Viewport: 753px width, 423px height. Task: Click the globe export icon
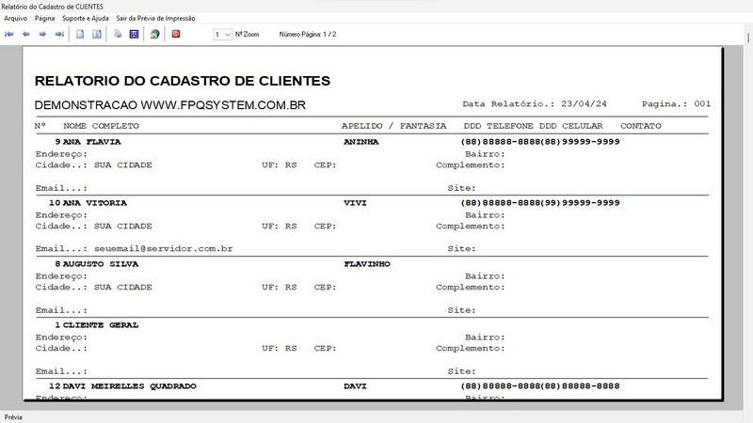pyautogui.click(x=154, y=34)
